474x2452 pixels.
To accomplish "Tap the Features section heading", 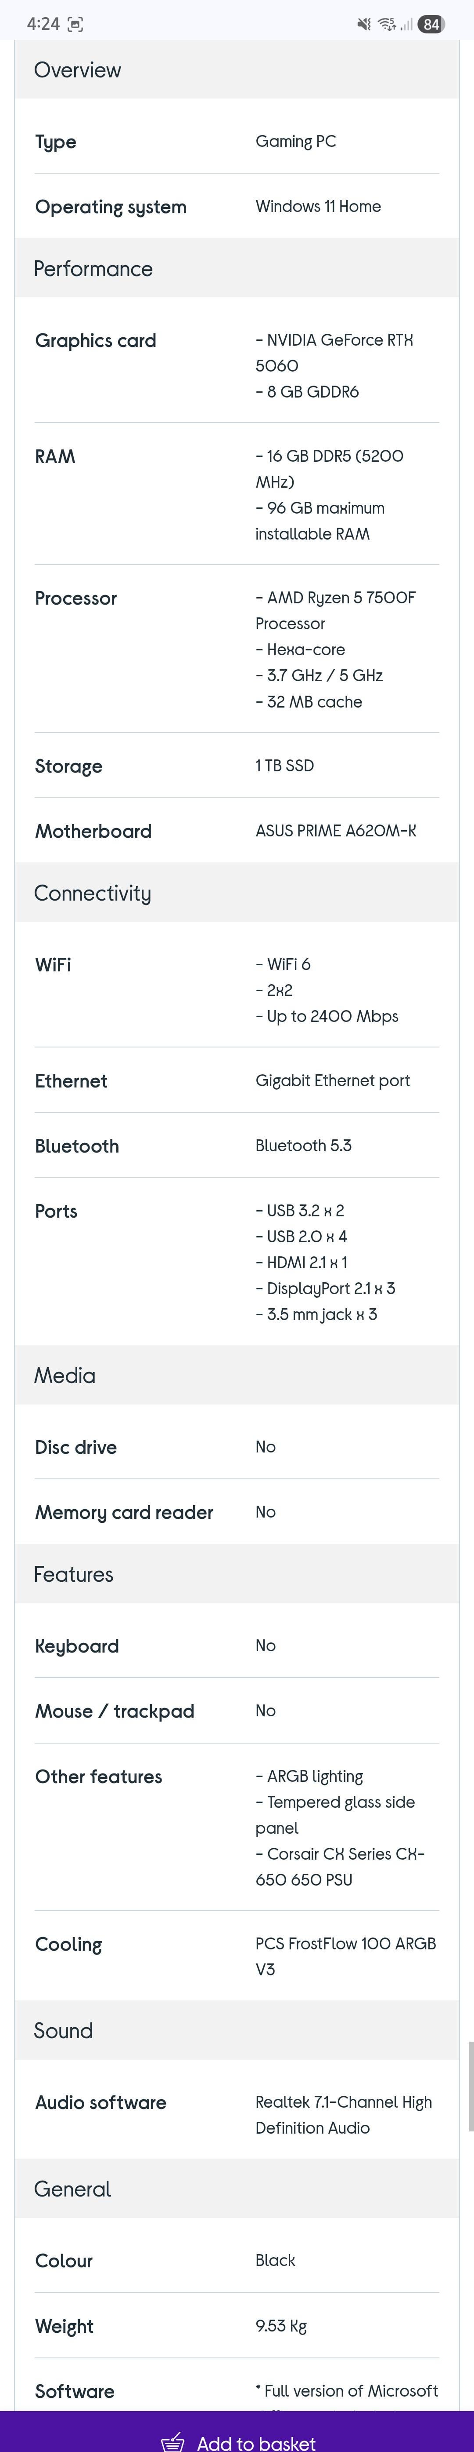I will tap(73, 1574).
